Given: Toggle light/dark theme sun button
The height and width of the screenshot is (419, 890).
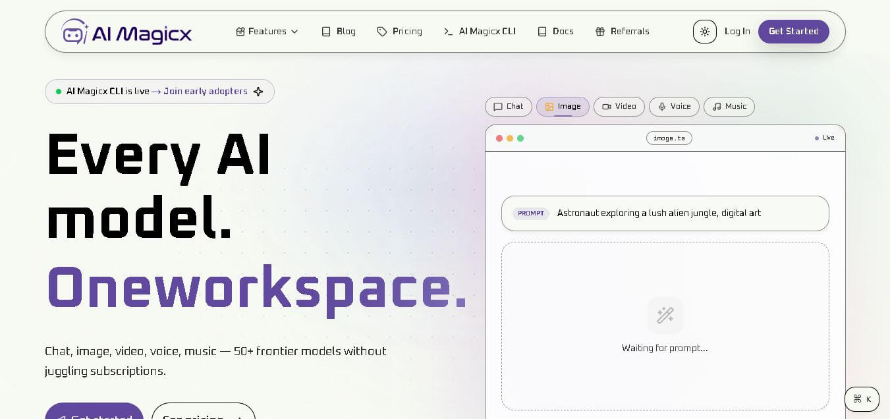Looking at the screenshot, I should (x=705, y=32).
